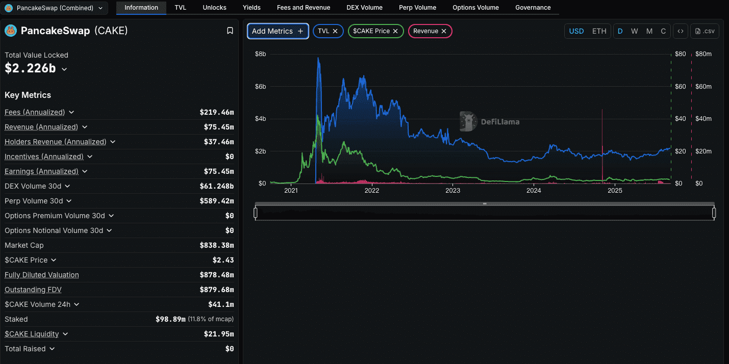The image size is (729, 364).
Task: Open the Unlocks tab
Action: [x=214, y=8]
